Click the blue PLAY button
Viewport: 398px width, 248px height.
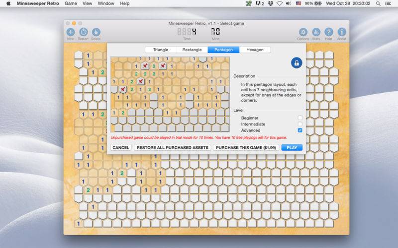click(292, 147)
